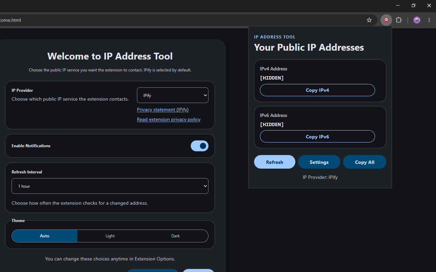This screenshot has width=436, height=272.
Task: Open the IP Provider dropdown showing IPify
Action: coord(173,96)
